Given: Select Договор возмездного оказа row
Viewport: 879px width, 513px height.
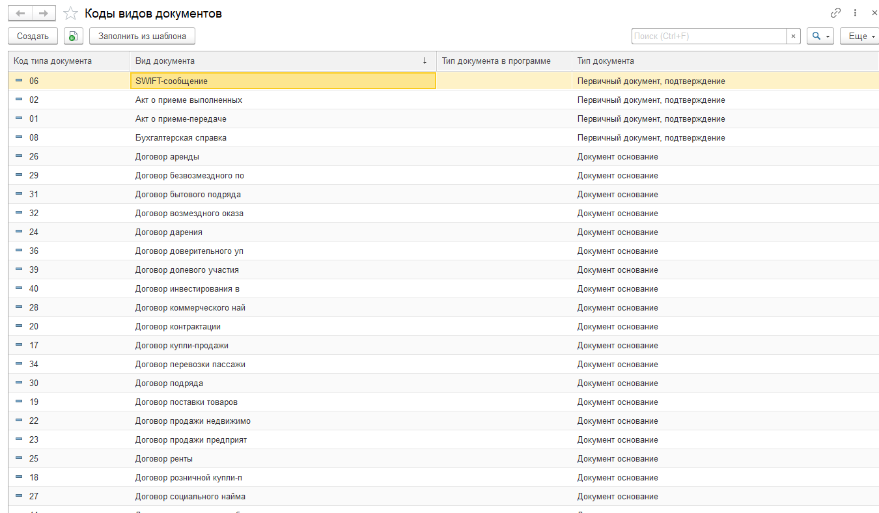Looking at the screenshot, I should [x=443, y=213].
